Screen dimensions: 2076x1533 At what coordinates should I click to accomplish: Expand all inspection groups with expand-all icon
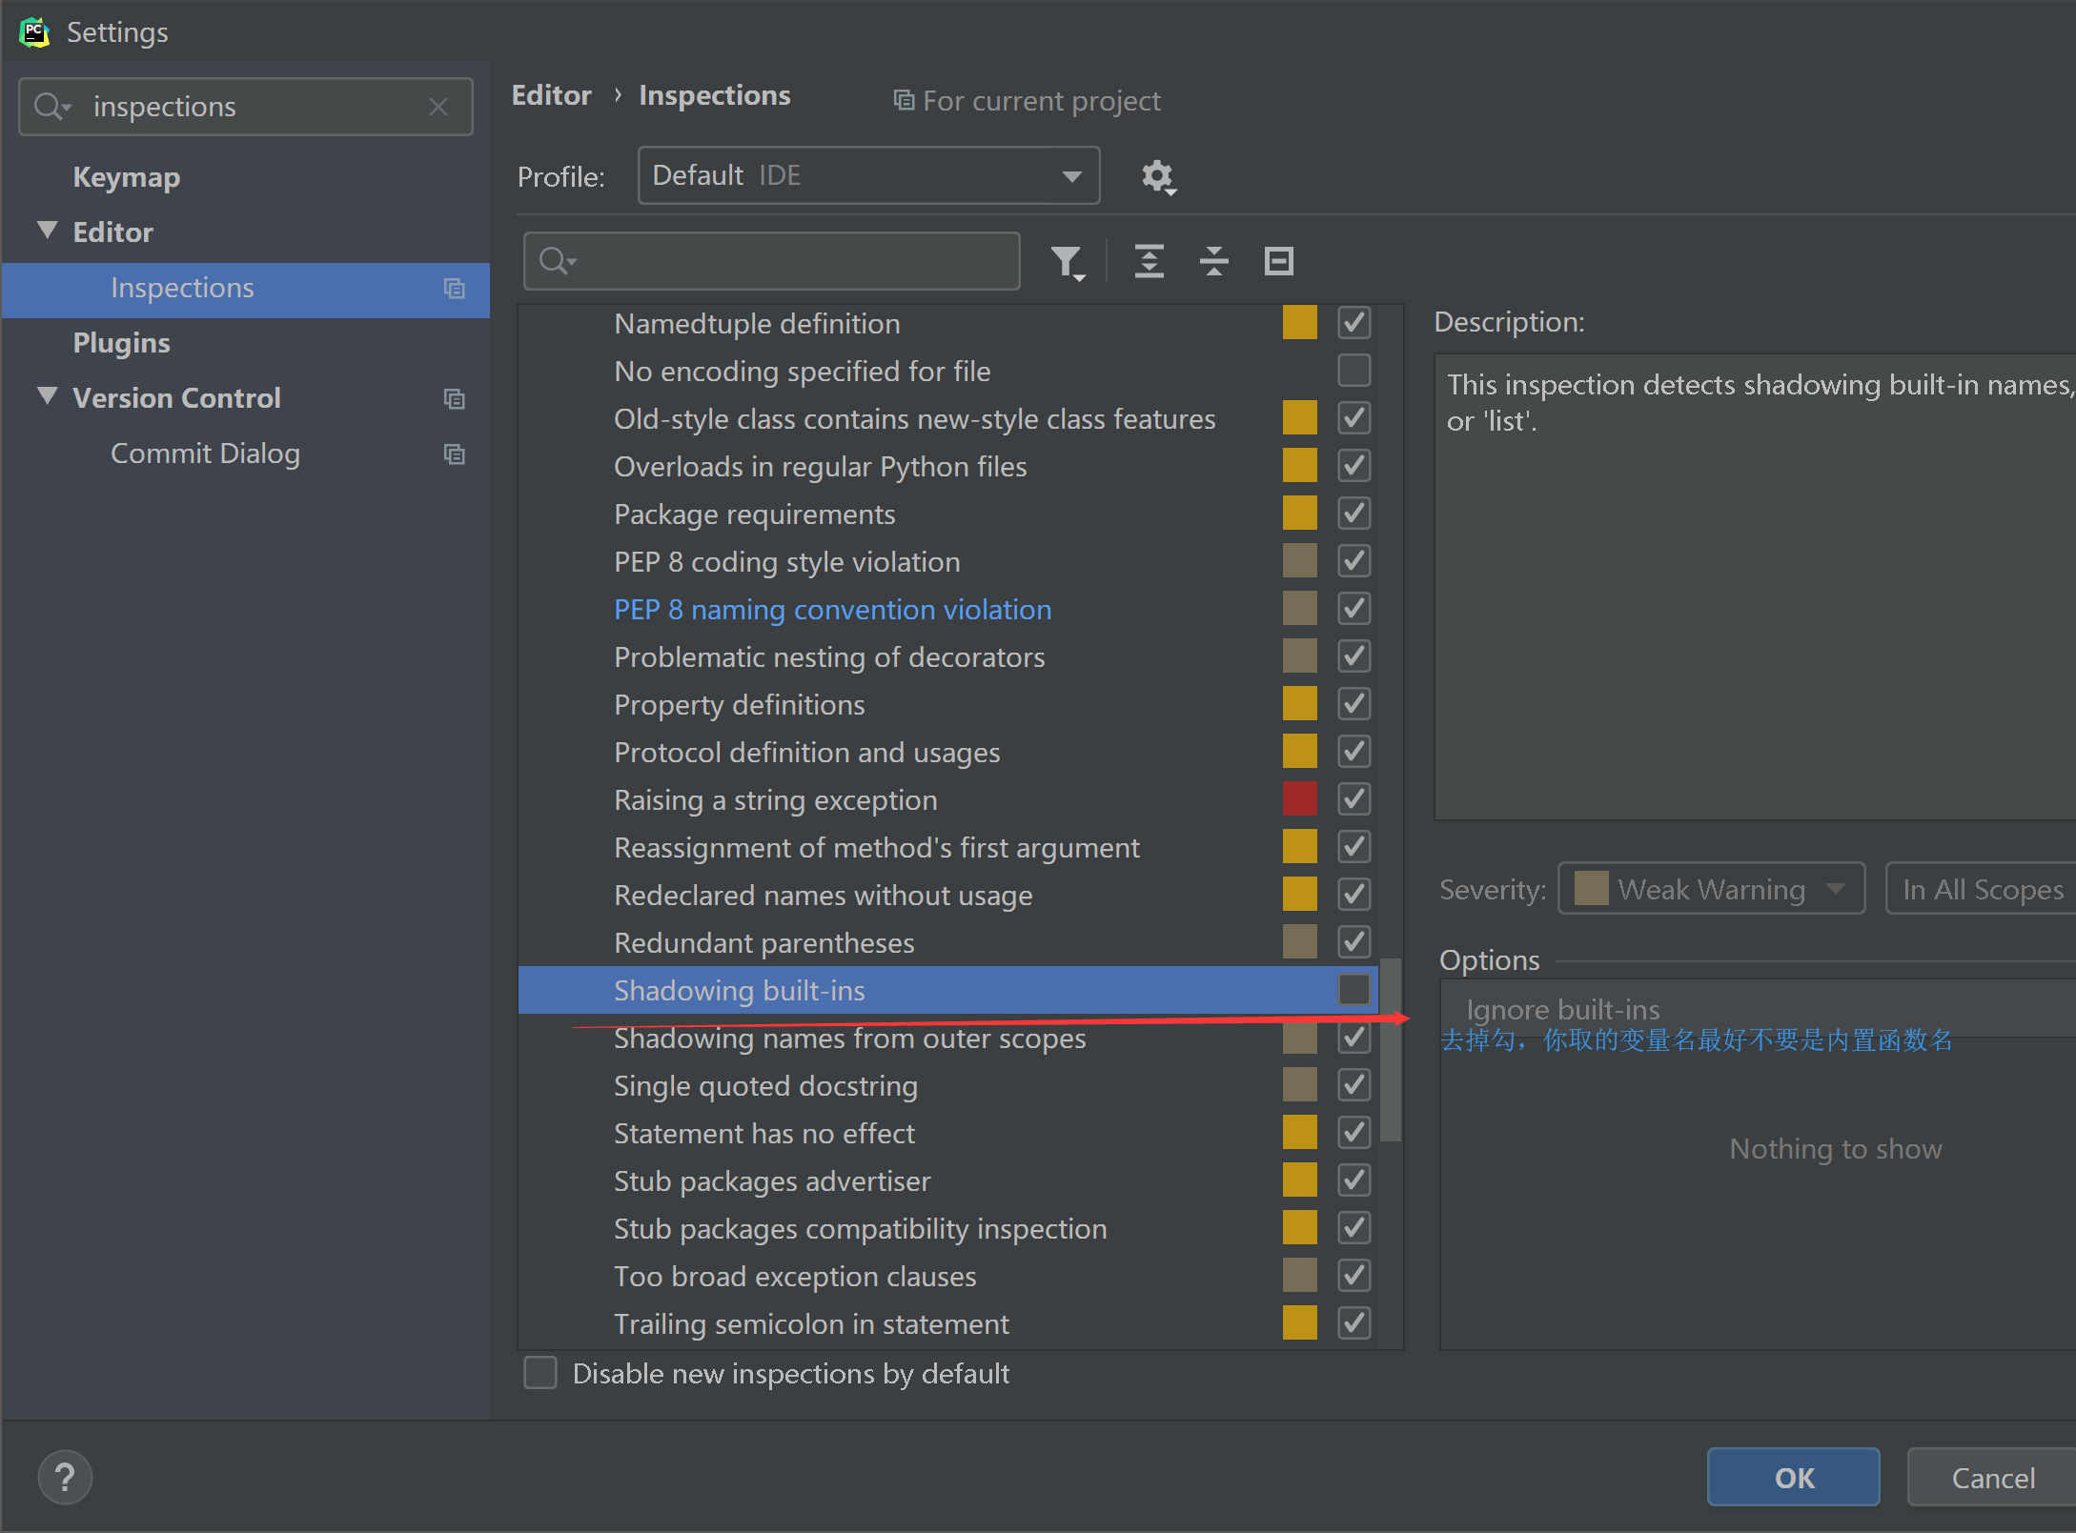pos(1149,261)
